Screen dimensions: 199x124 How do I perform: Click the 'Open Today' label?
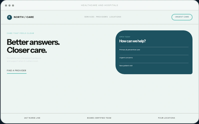point(125,37)
